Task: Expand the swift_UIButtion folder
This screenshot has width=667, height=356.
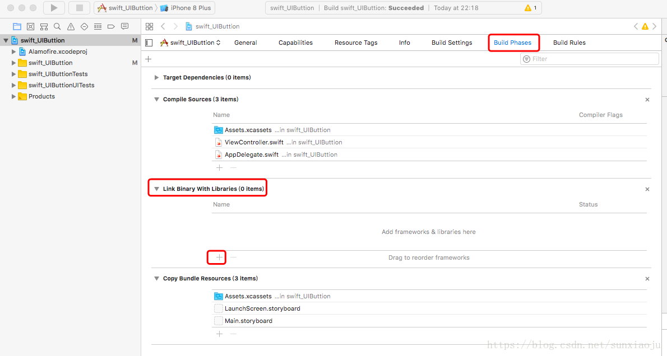Action: pyautogui.click(x=13, y=63)
